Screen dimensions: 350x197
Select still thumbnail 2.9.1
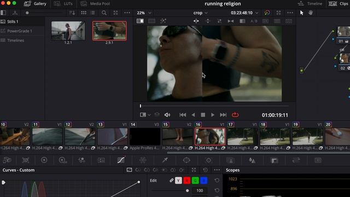click(x=109, y=31)
